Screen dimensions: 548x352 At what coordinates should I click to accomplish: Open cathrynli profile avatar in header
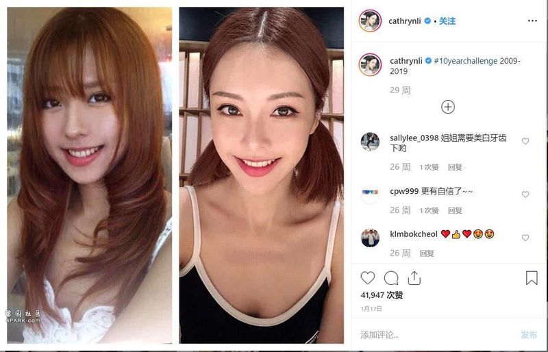click(370, 21)
